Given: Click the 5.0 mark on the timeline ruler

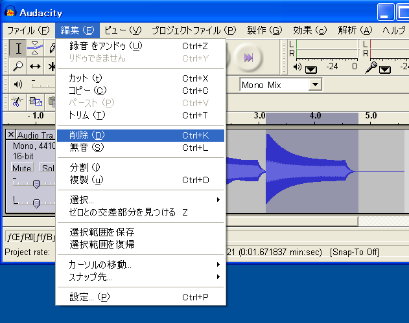Looking at the screenshot, I should (x=371, y=115).
